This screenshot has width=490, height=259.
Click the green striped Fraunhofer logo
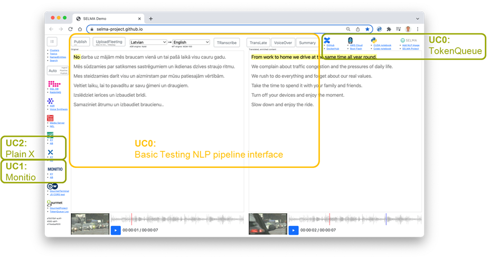tap(50, 135)
